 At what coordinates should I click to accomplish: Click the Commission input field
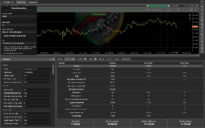19,25
